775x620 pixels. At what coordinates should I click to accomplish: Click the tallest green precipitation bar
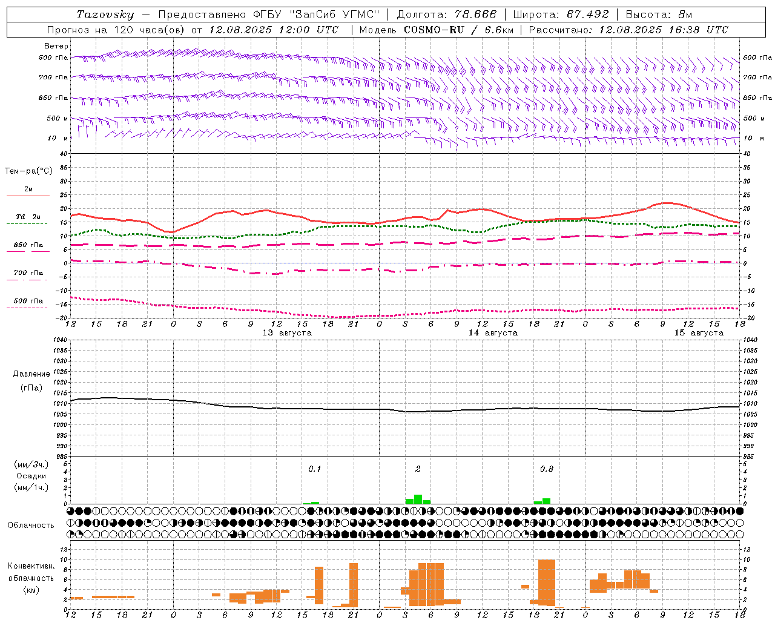418,500
